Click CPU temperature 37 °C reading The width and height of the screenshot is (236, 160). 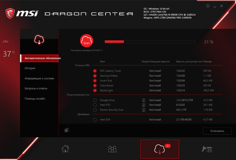[x=9, y=54]
